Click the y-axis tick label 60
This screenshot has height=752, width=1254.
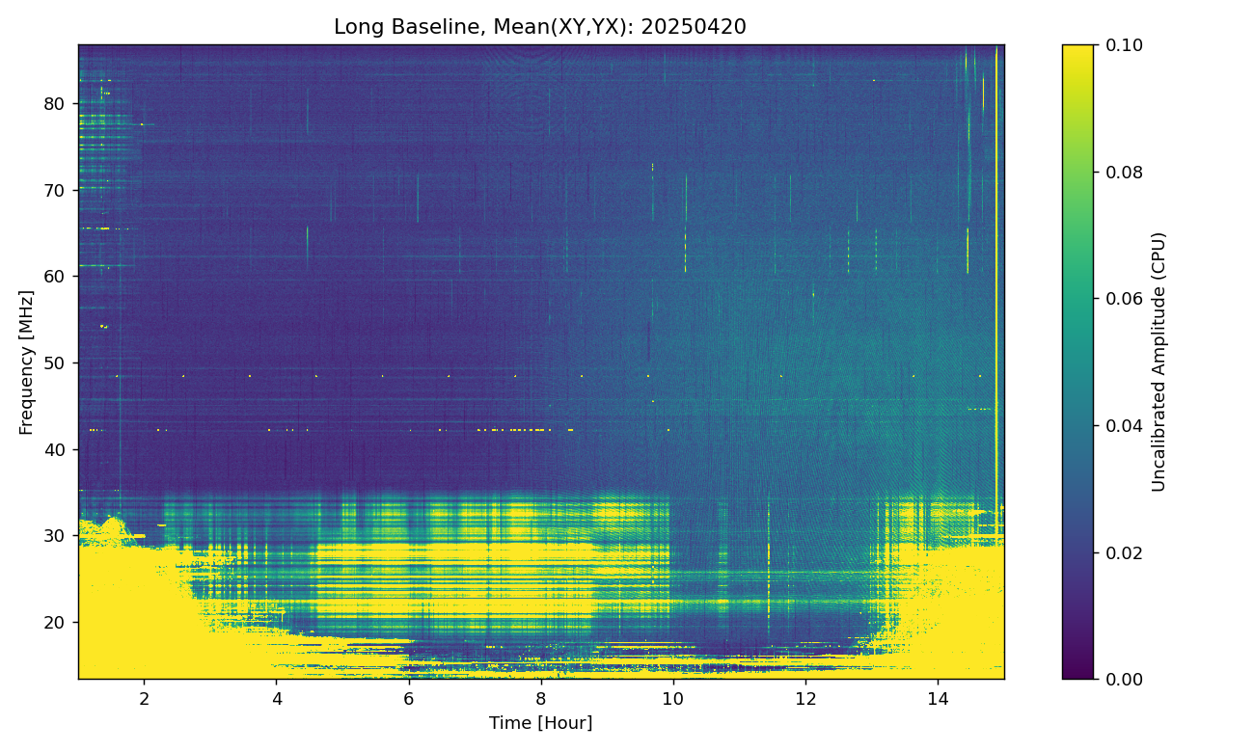click(56, 276)
